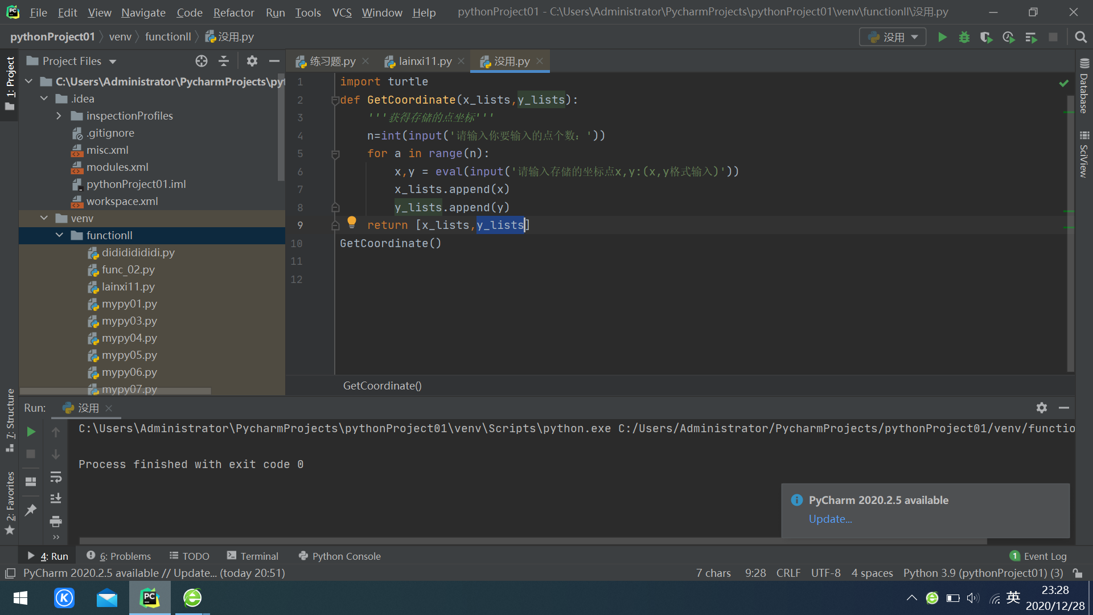Click the concurrency diagram run icon

pyautogui.click(x=1031, y=37)
